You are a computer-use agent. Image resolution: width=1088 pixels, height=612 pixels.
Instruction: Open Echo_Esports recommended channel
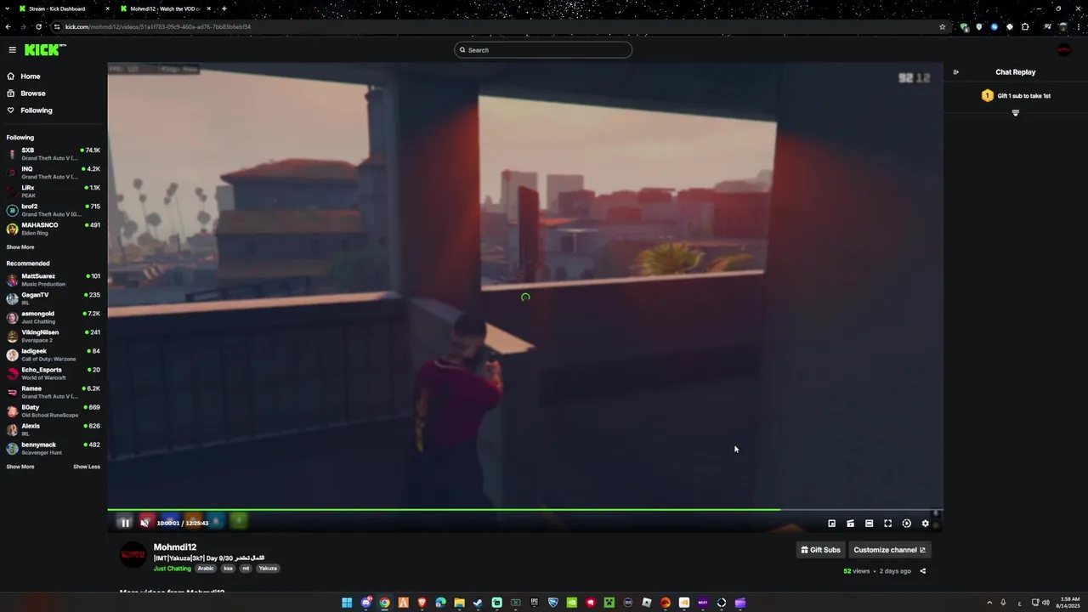click(x=54, y=373)
